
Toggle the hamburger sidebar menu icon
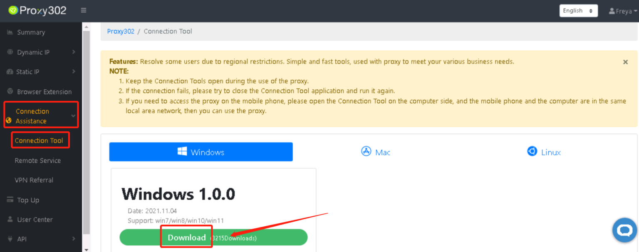pos(84,10)
